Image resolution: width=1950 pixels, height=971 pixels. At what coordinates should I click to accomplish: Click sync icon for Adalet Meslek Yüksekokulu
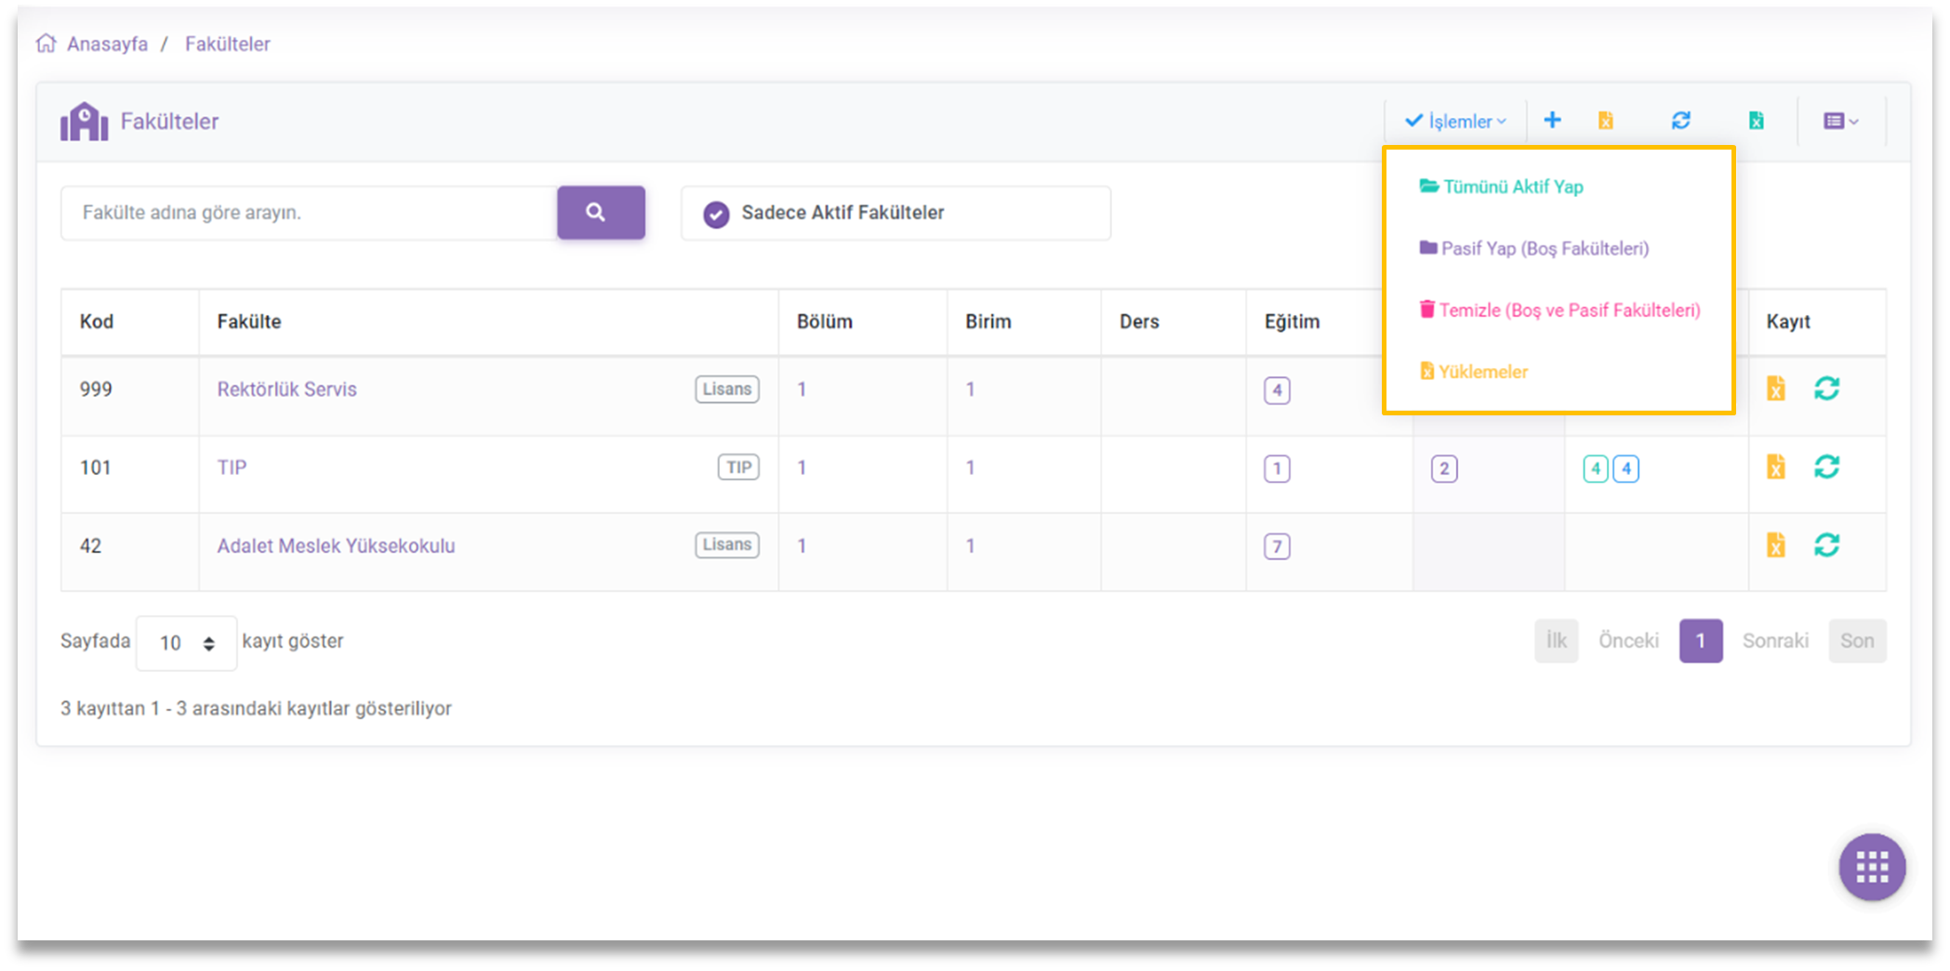point(1826,545)
